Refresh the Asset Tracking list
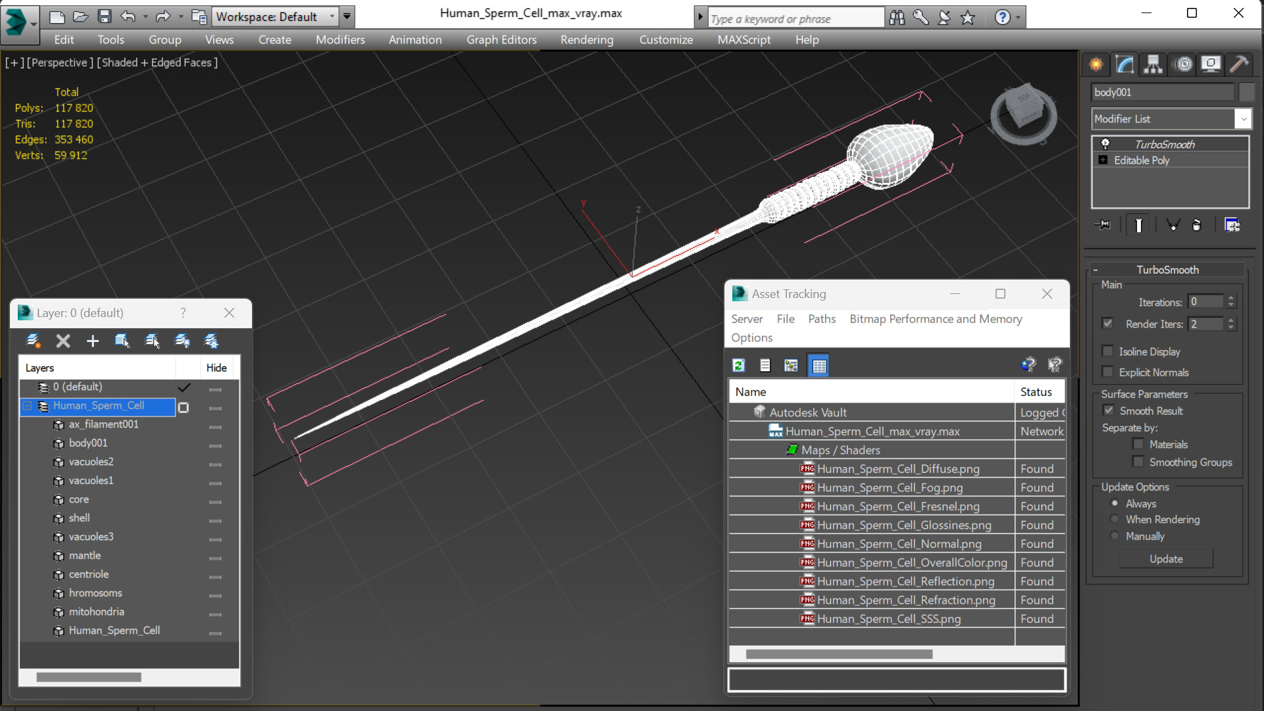This screenshot has height=711, width=1264. click(739, 365)
